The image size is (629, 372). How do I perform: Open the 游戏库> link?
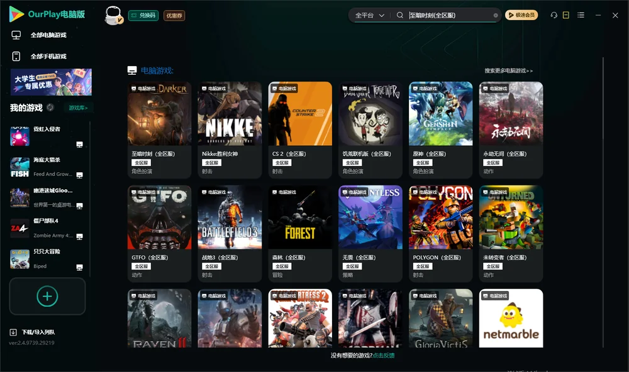coord(78,107)
